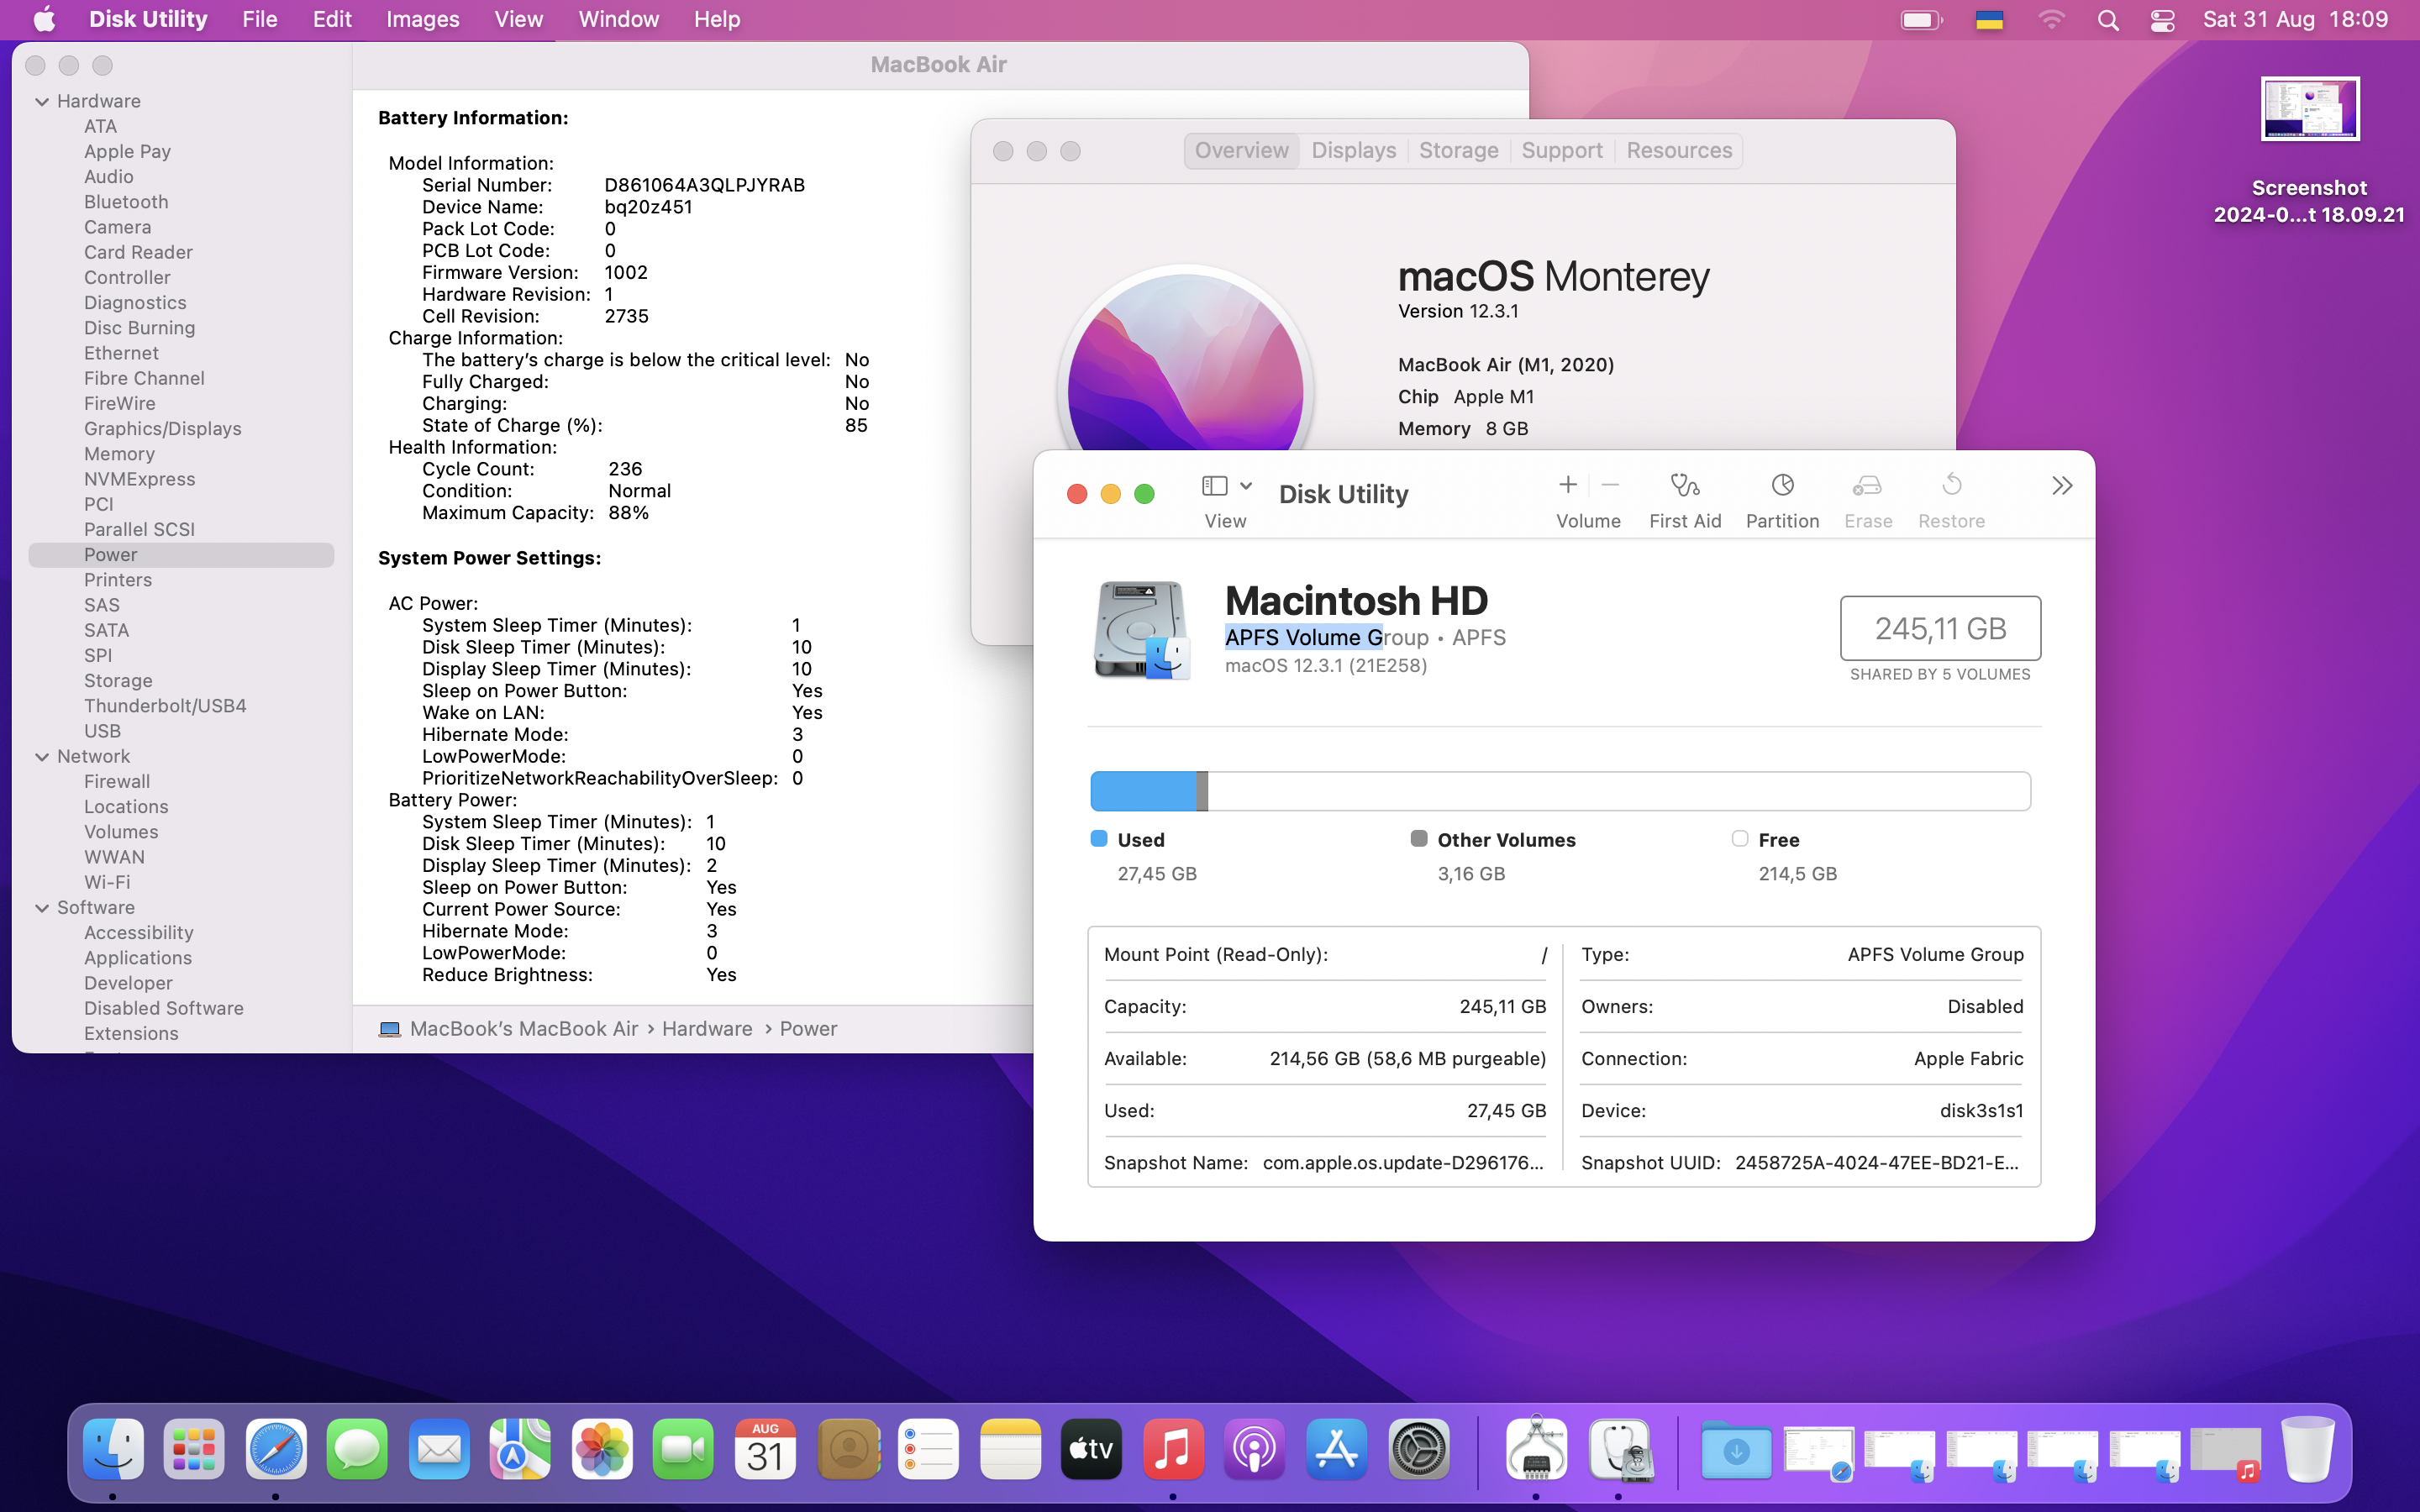The width and height of the screenshot is (2420, 1512).
Task: Toggle the sidebar View icon in Disk Utility
Action: pos(1215,486)
